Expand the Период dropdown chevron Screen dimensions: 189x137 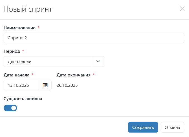[x=98, y=62]
